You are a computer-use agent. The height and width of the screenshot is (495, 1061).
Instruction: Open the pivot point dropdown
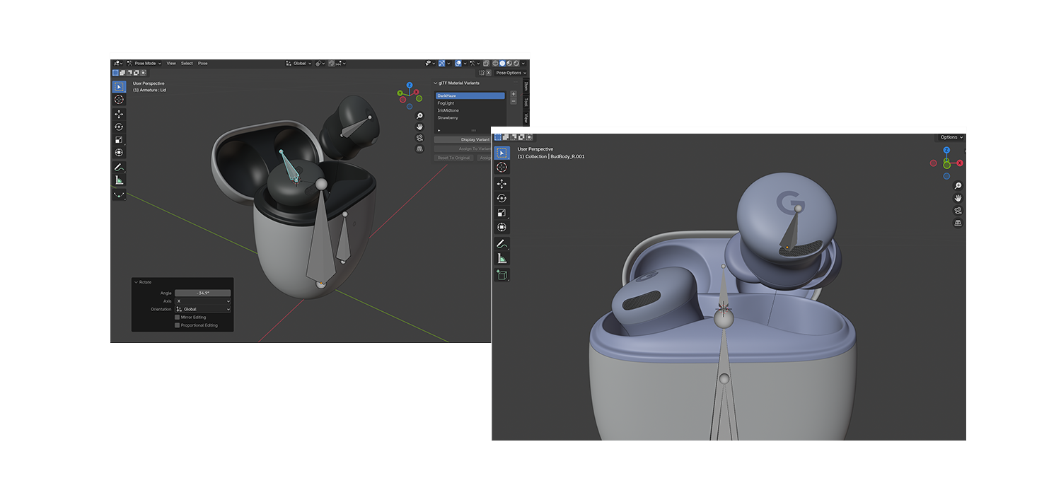coord(320,63)
